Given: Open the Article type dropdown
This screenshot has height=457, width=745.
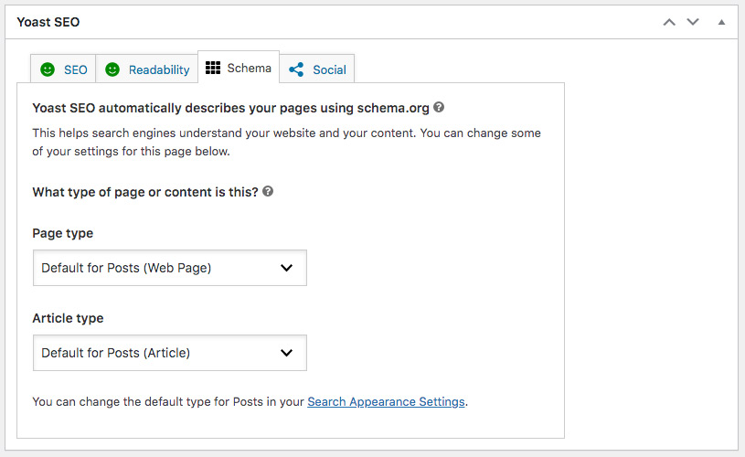Looking at the screenshot, I should [169, 353].
